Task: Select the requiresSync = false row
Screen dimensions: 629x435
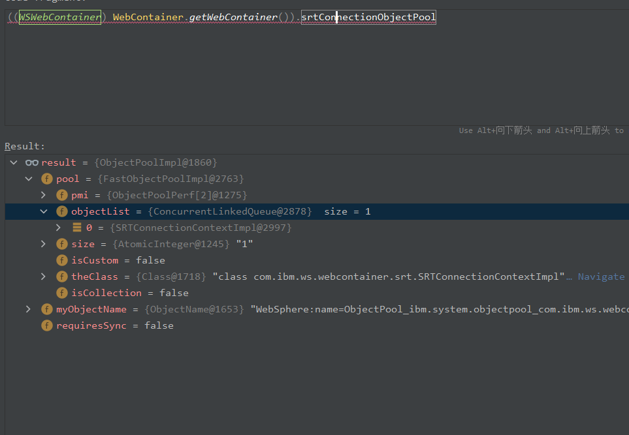Action: [x=317, y=325]
